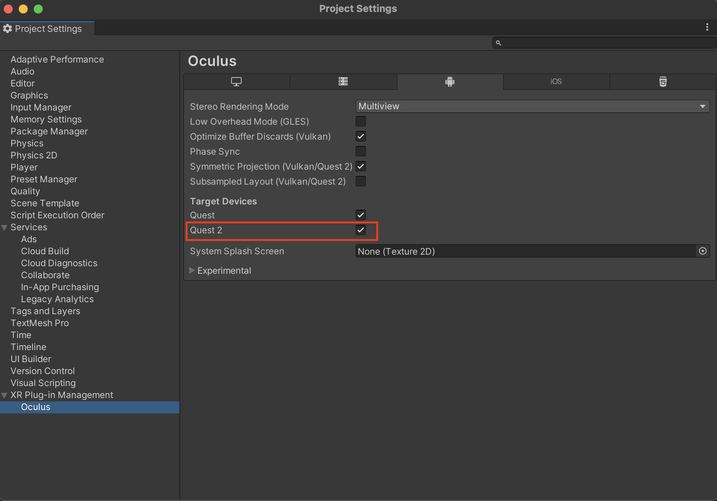This screenshot has width=717, height=501.
Task: Open TextMesh Pro settings
Action: [x=40, y=323]
